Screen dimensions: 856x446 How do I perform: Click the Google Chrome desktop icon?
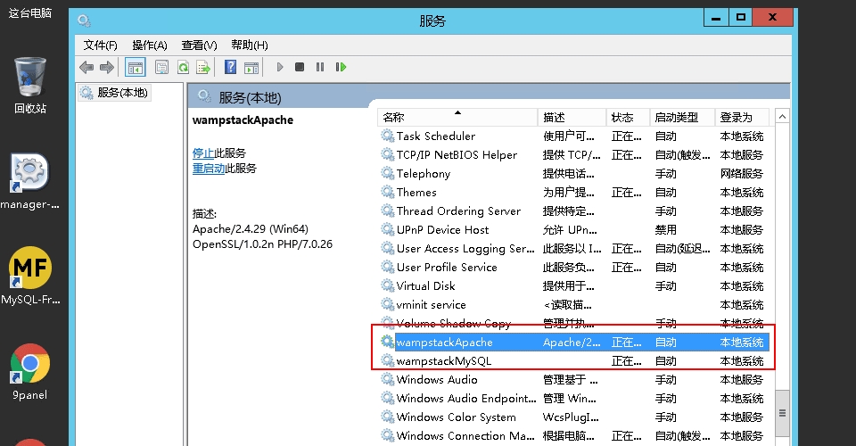pyautogui.click(x=29, y=364)
